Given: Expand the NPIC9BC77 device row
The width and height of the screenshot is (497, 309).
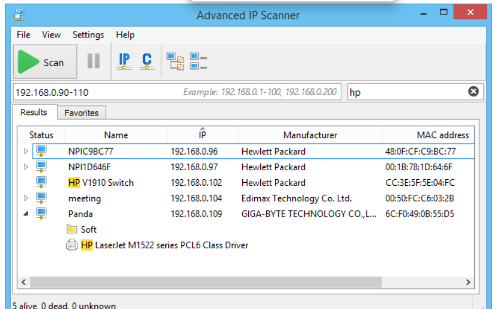Looking at the screenshot, I should pyautogui.click(x=26, y=151).
